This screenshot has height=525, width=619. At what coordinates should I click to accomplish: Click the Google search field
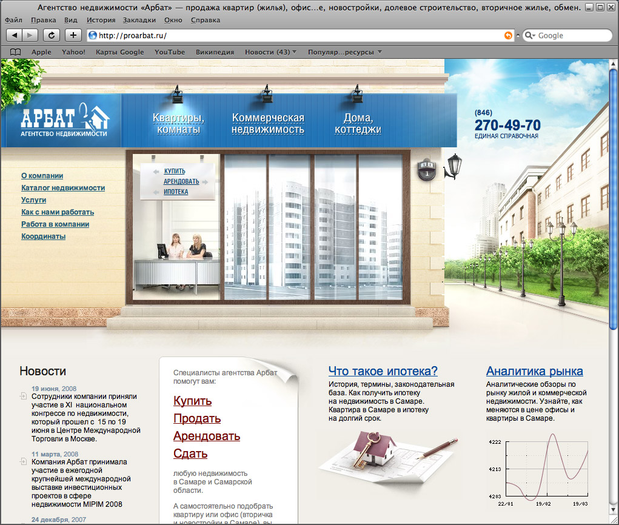[x=567, y=36]
